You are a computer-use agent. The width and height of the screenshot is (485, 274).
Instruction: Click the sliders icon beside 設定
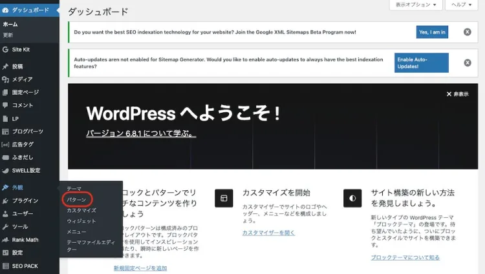pos(5,253)
